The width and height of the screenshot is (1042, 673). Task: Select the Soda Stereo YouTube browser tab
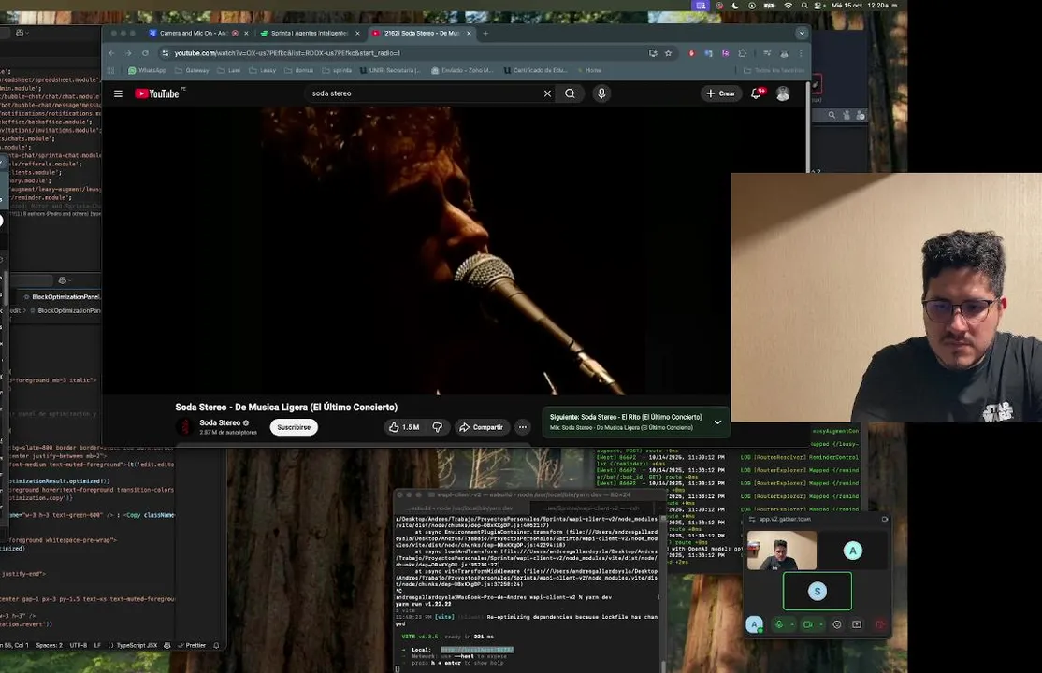point(421,33)
